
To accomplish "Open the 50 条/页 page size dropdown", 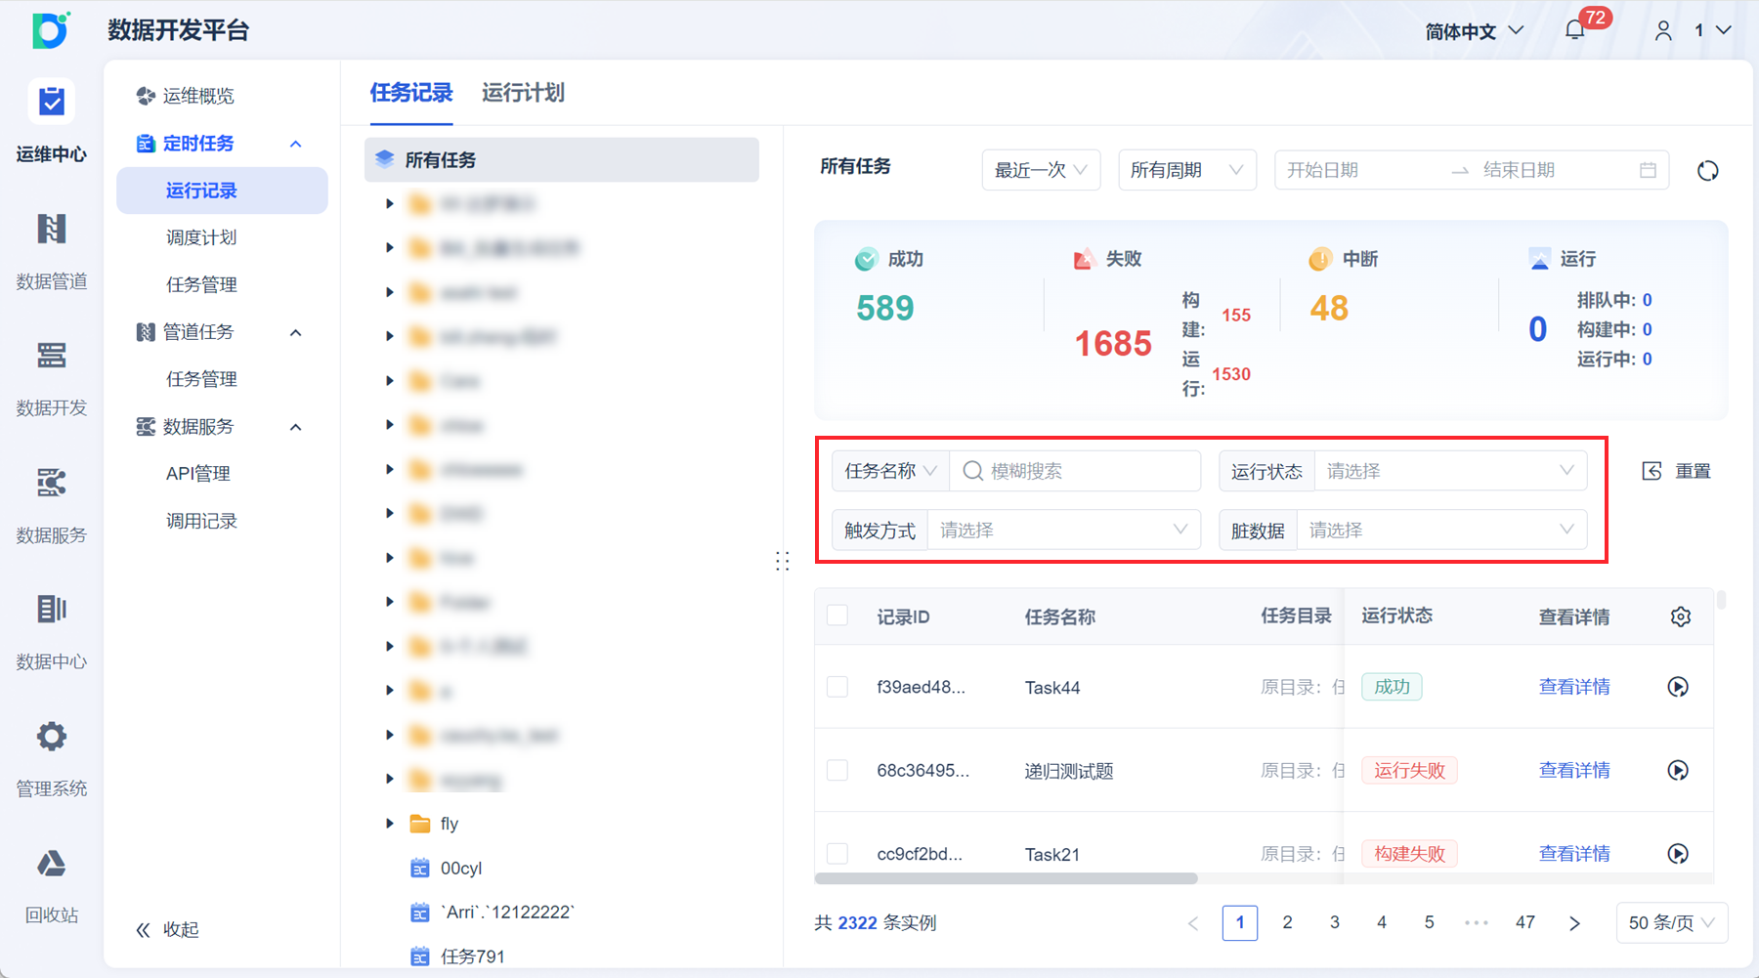I will [1671, 922].
